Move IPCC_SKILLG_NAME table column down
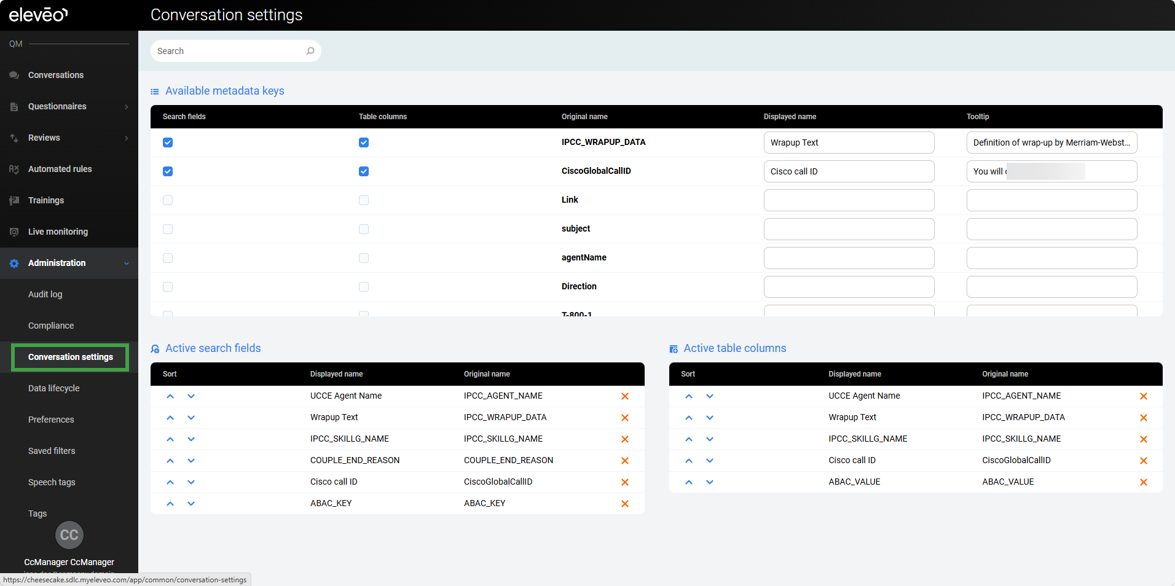 coord(709,439)
